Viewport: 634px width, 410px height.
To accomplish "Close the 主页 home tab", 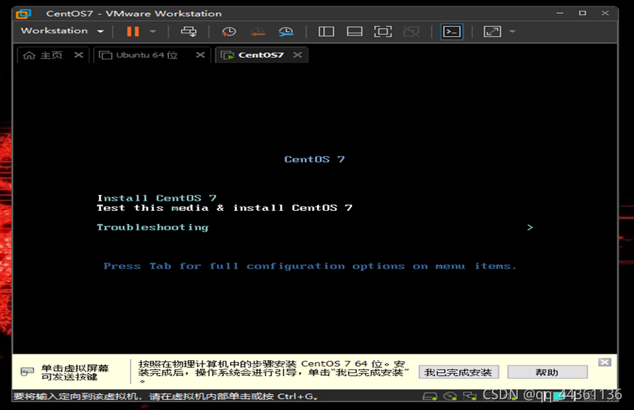I will click(x=79, y=54).
